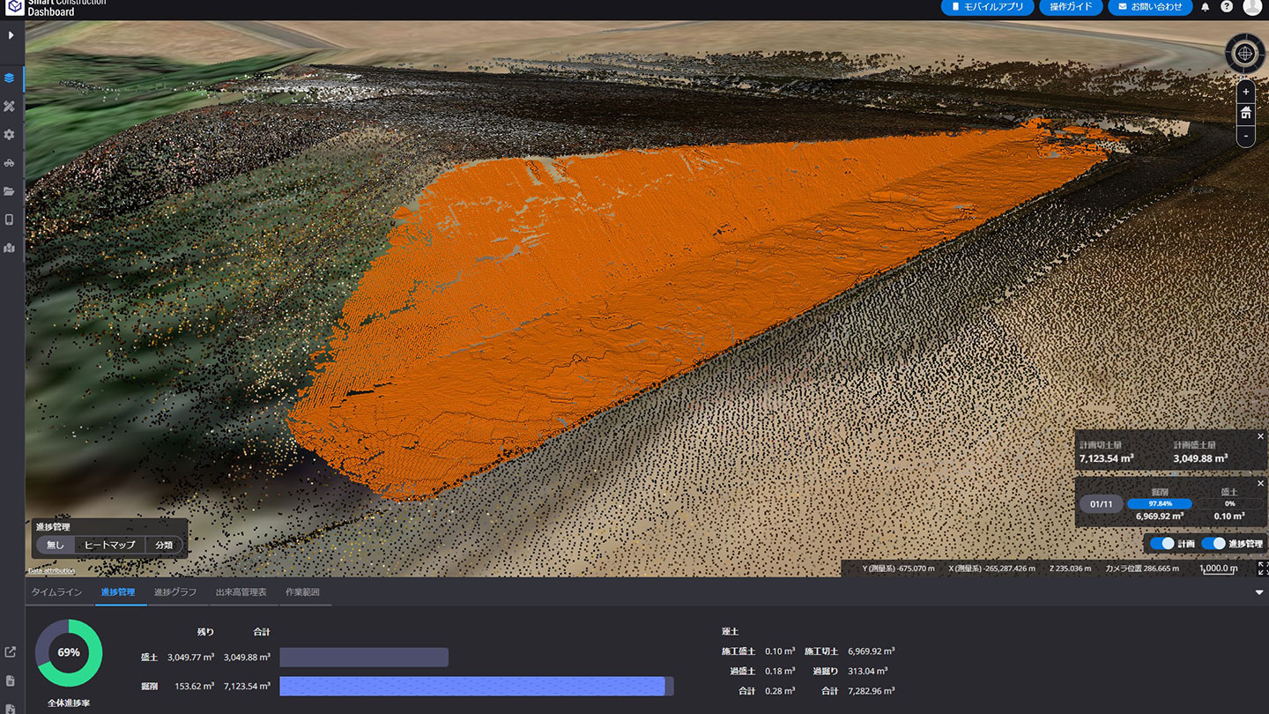Viewport: 1269px width, 714px height.
Task: Switch to the タイムライン tab
Action: pyautogui.click(x=56, y=592)
